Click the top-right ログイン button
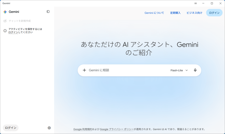The image size is (225, 134). [214, 13]
